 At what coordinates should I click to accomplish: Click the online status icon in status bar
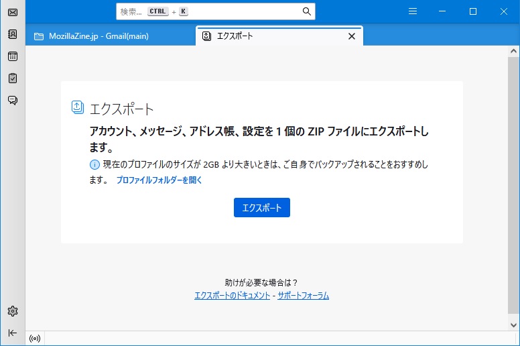[35, 339]
